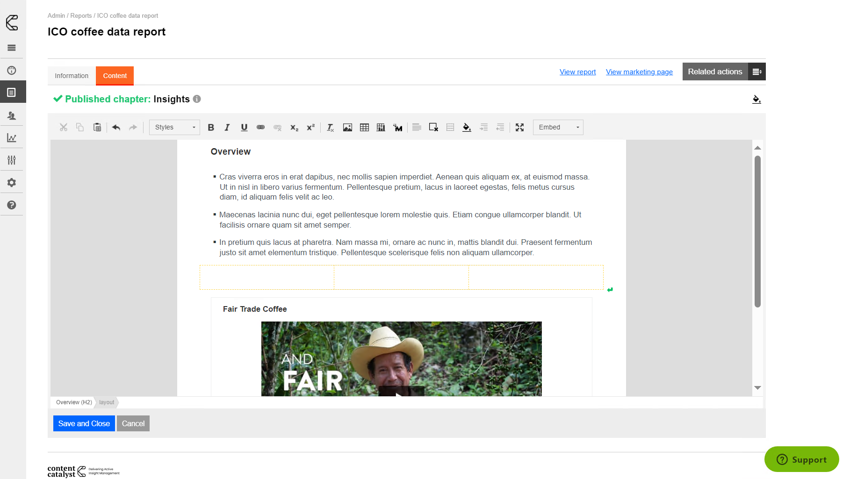Click the insert image icon
Screen dimensions: 850x479
[347, 128]
